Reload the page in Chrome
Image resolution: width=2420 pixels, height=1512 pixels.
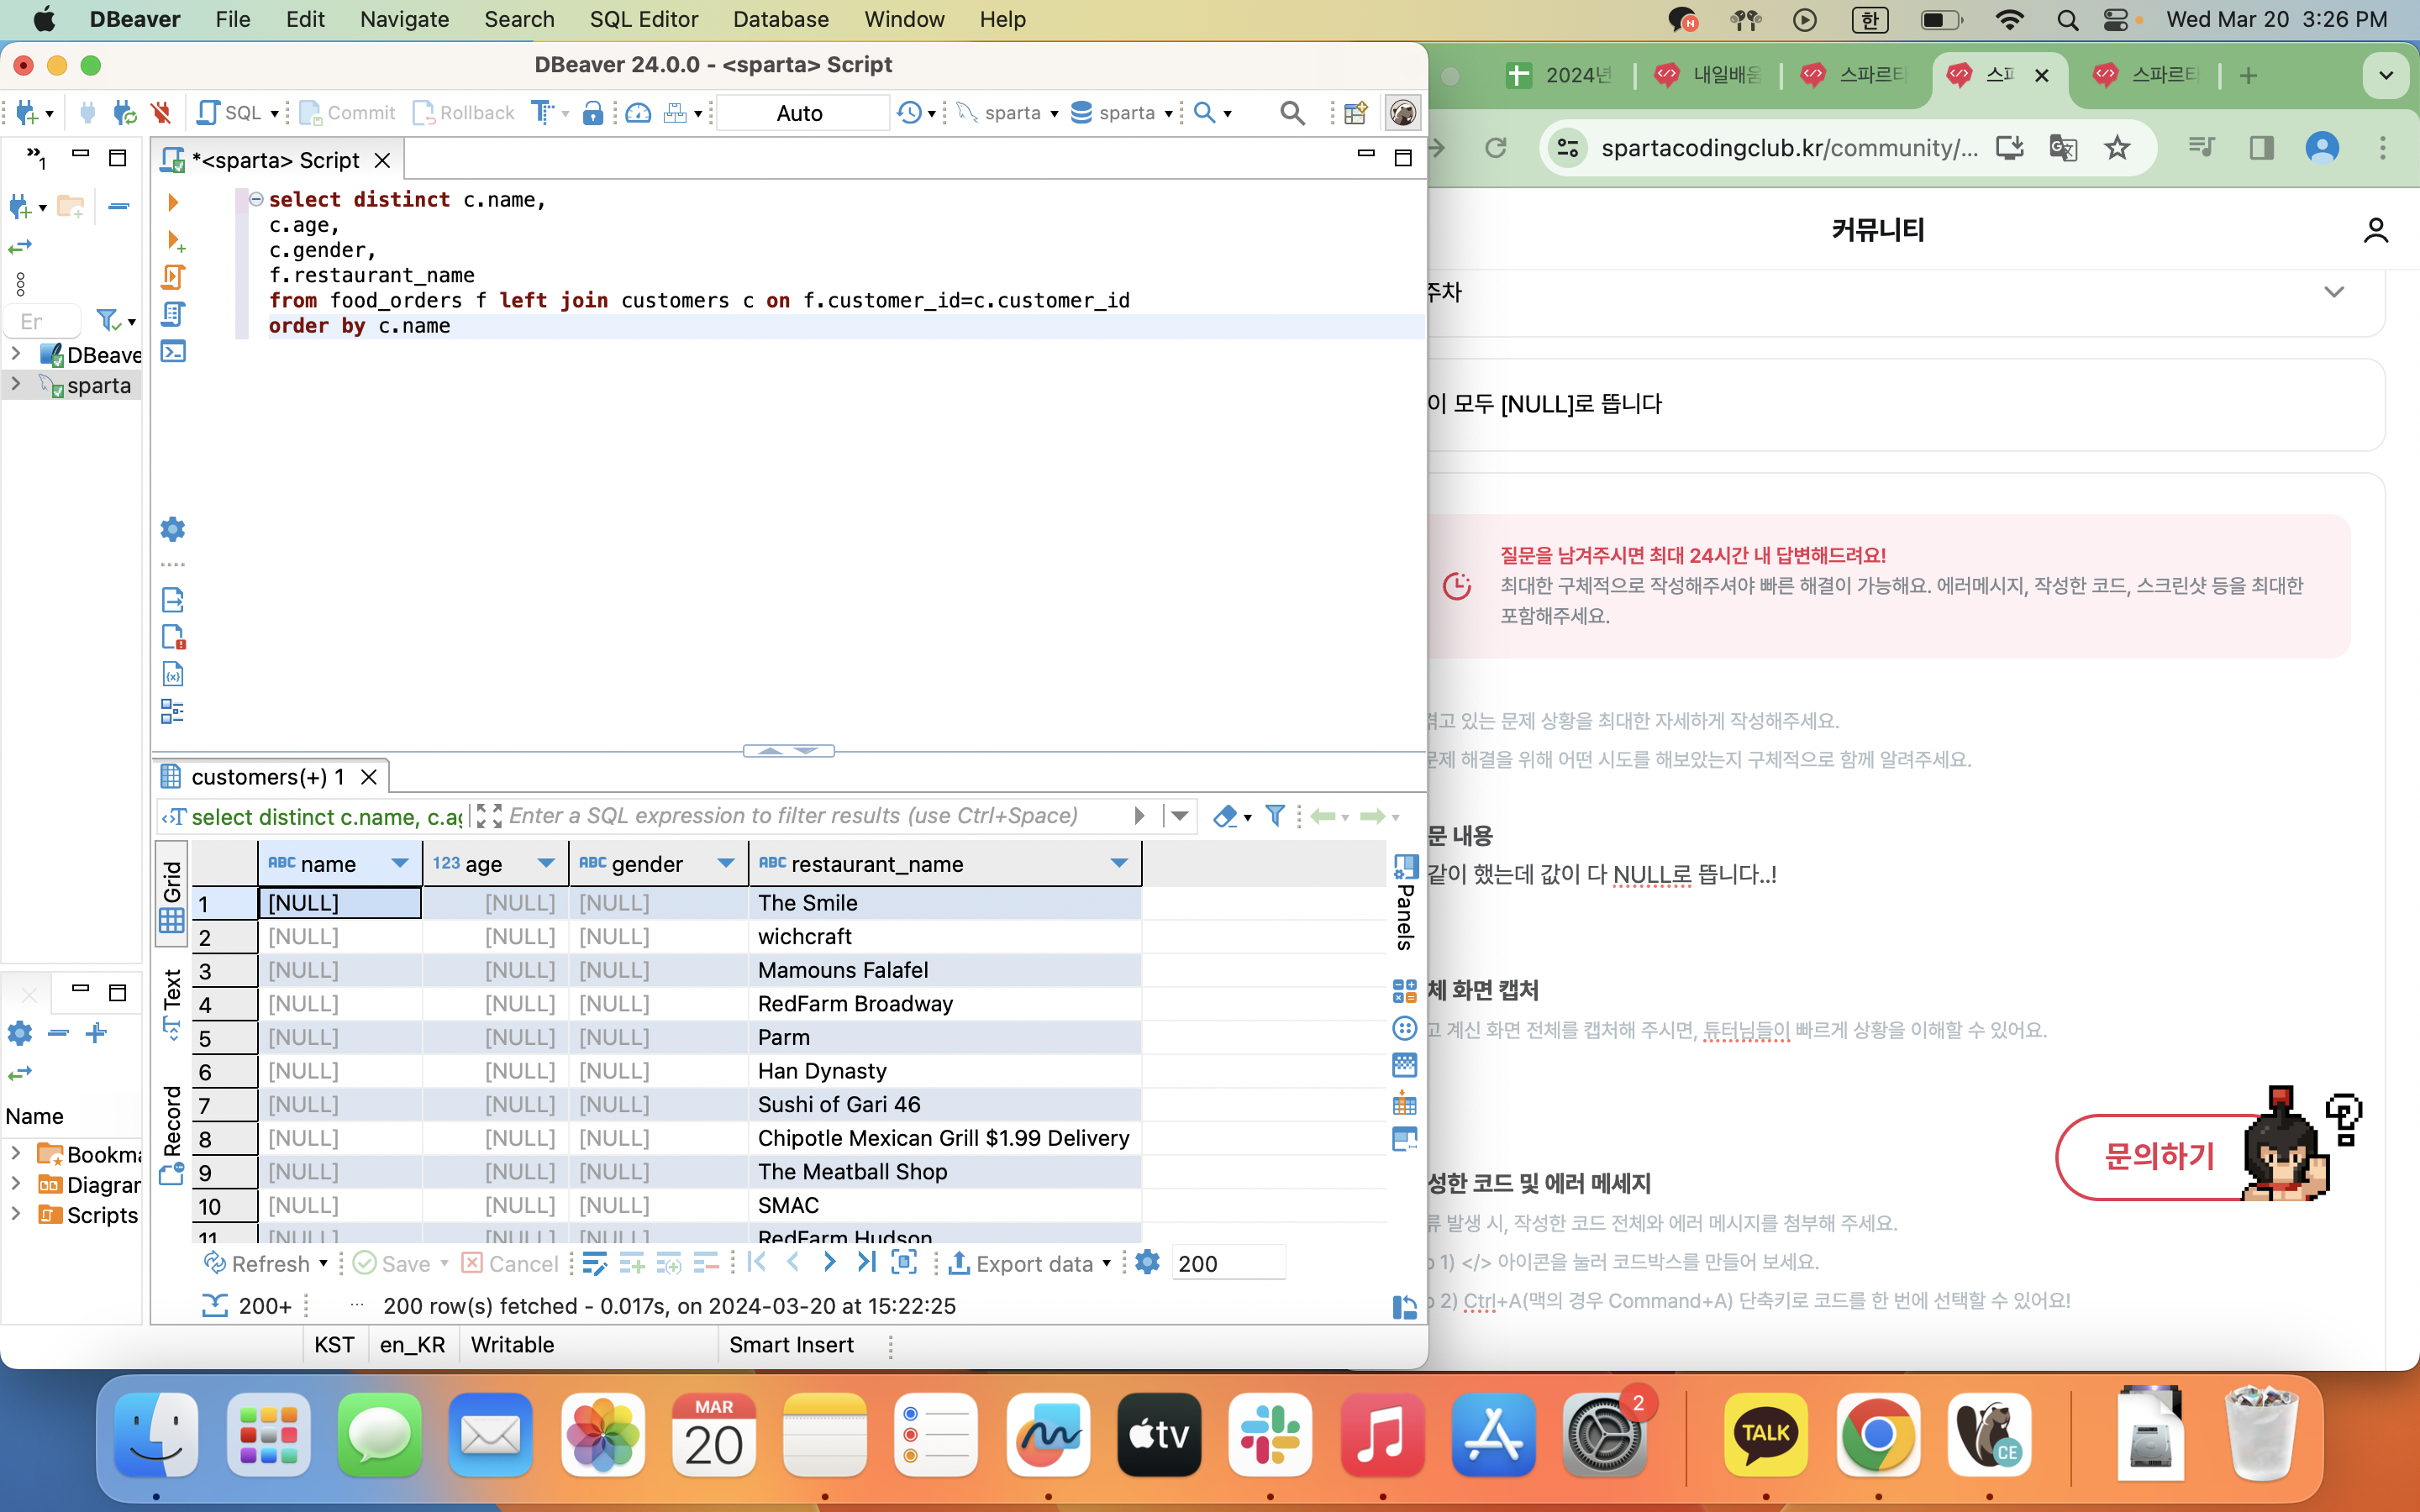point(1496,148)
